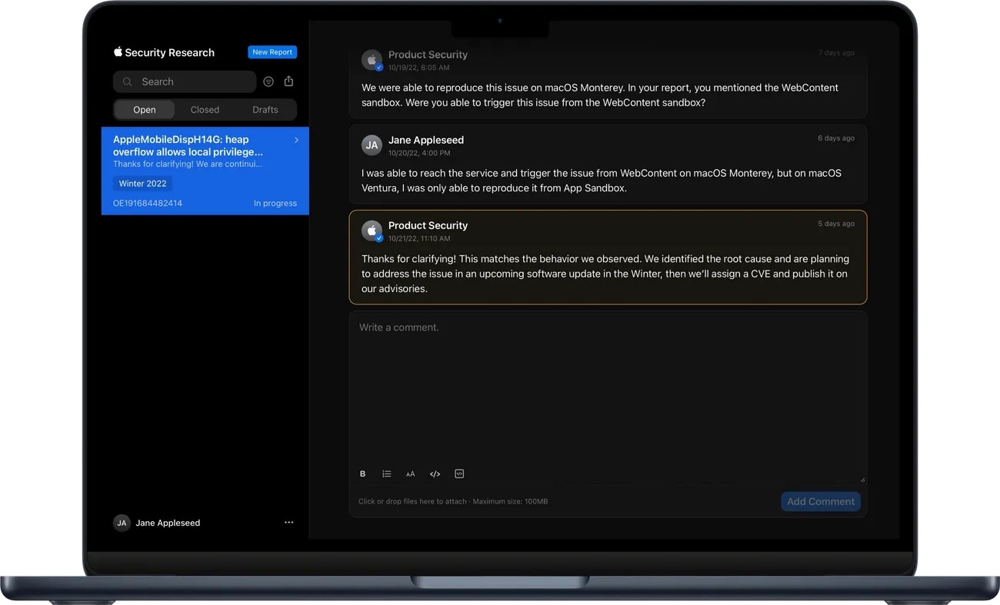
Task: Click Jane Appleseed name in comment header
Action: pos(426,140)
